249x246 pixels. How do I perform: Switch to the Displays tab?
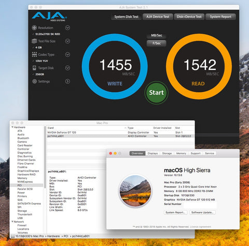pos(153,153)
